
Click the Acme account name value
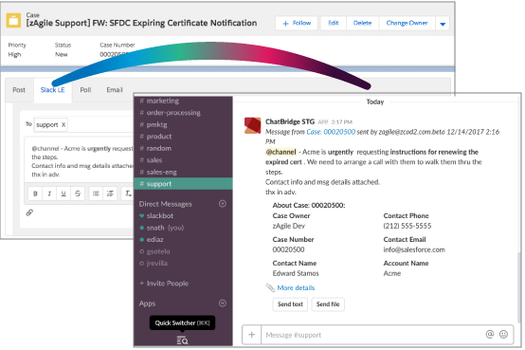click(392, 273)
